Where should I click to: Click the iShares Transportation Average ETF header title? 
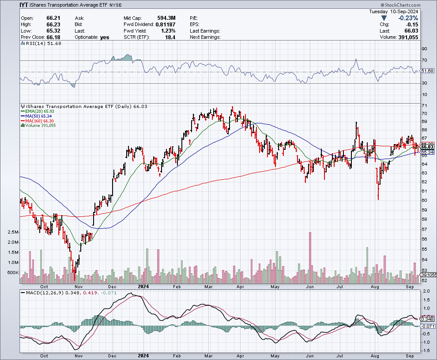click(68, 5)
